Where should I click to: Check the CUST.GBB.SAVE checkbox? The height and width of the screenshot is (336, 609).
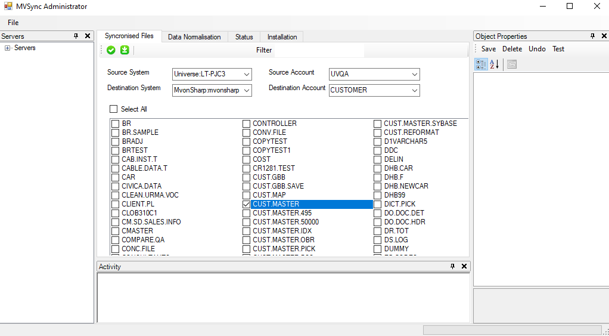[246, 186]
